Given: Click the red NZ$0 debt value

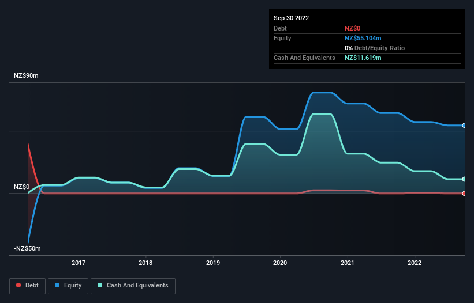Looking at the screenshot, I should tap(353, 28).
